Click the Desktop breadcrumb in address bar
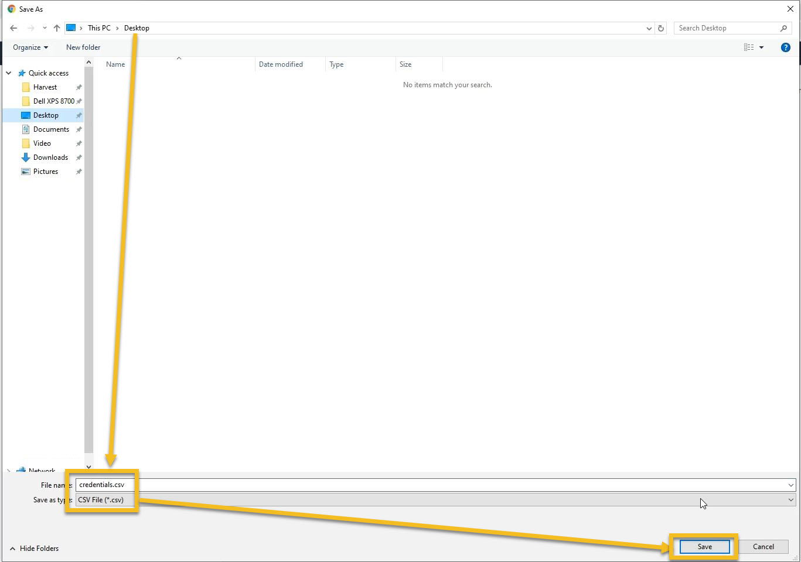Screen dimensions: 801x562 click(137, 28)
